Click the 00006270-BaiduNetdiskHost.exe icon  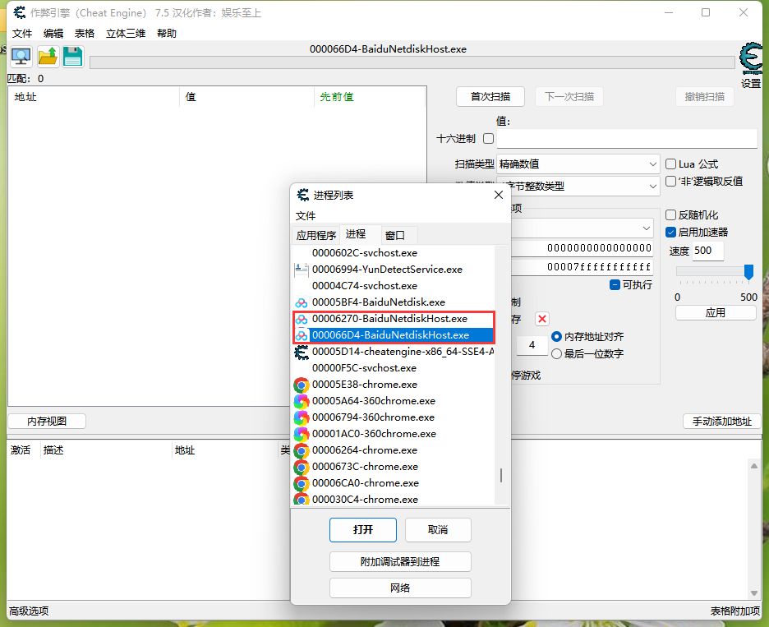(302, 319)
